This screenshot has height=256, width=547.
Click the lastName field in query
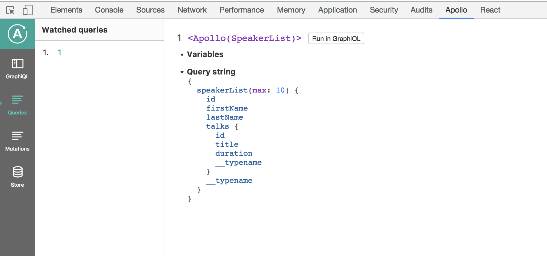point(225,117)
